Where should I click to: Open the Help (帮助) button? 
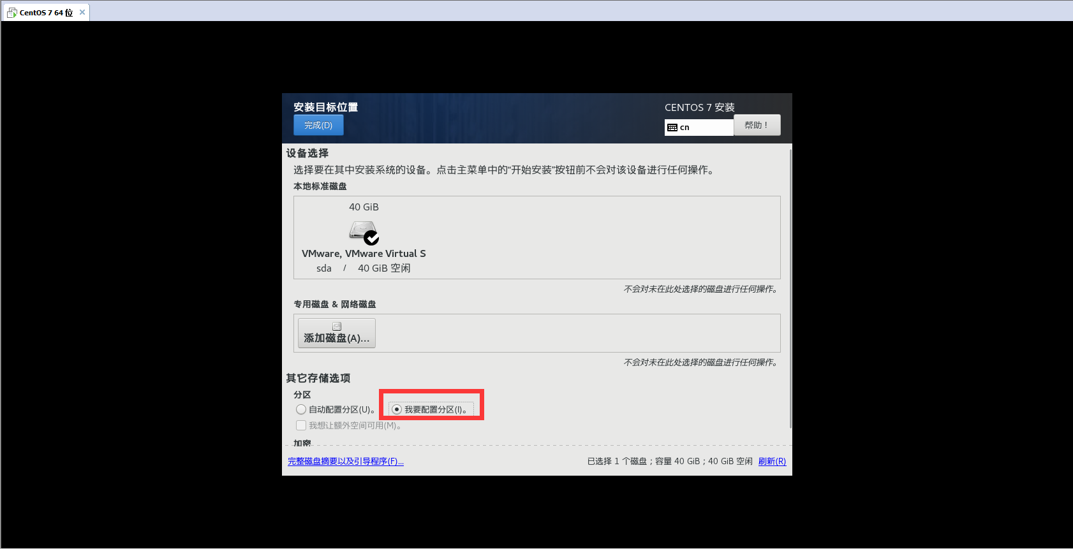tap(757, 125)
